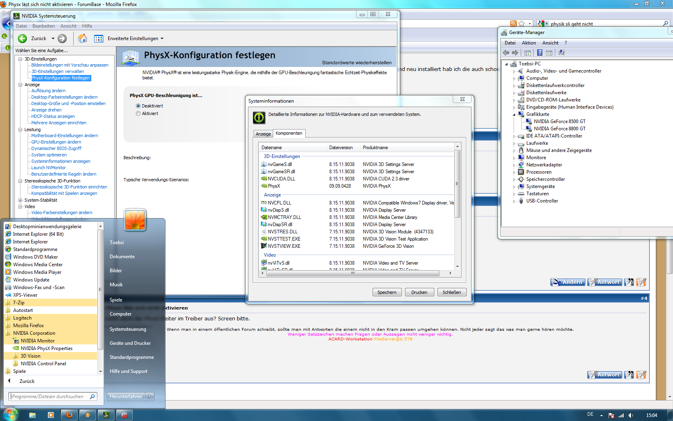Open the Erweiterte Einstellungen dropdown

coord(162,38)
